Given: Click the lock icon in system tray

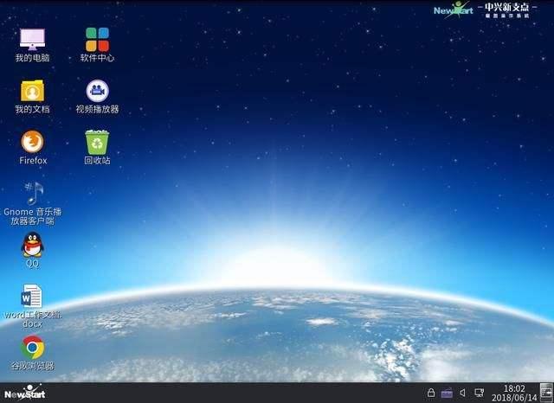Looking at the screenshot, I should tap(431, 393).
